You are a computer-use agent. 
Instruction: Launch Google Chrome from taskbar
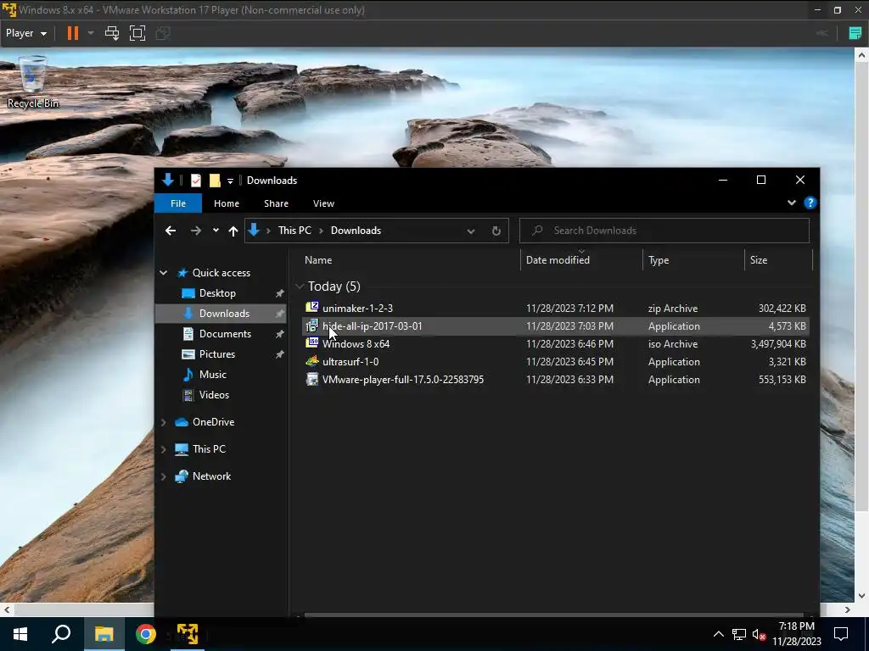(146, 634)
